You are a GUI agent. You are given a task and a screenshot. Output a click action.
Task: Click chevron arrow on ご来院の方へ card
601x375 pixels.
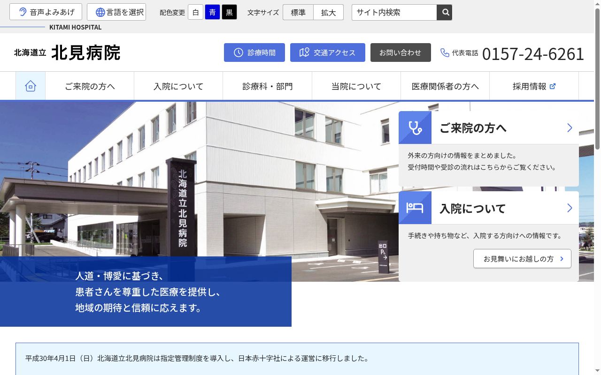point(570,127)
